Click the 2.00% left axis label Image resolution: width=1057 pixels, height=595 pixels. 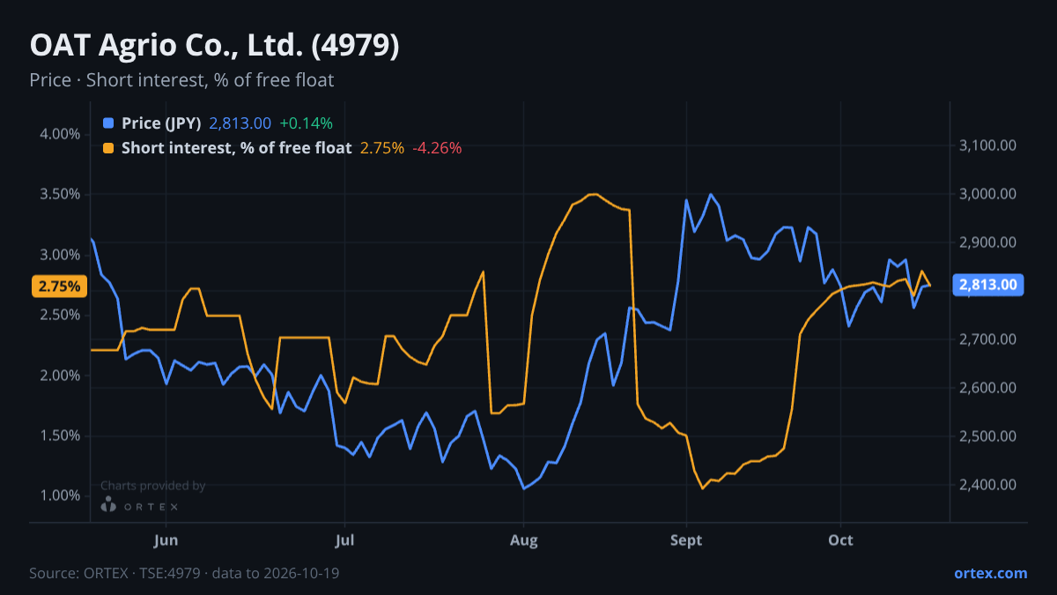(x=61, y=376)
